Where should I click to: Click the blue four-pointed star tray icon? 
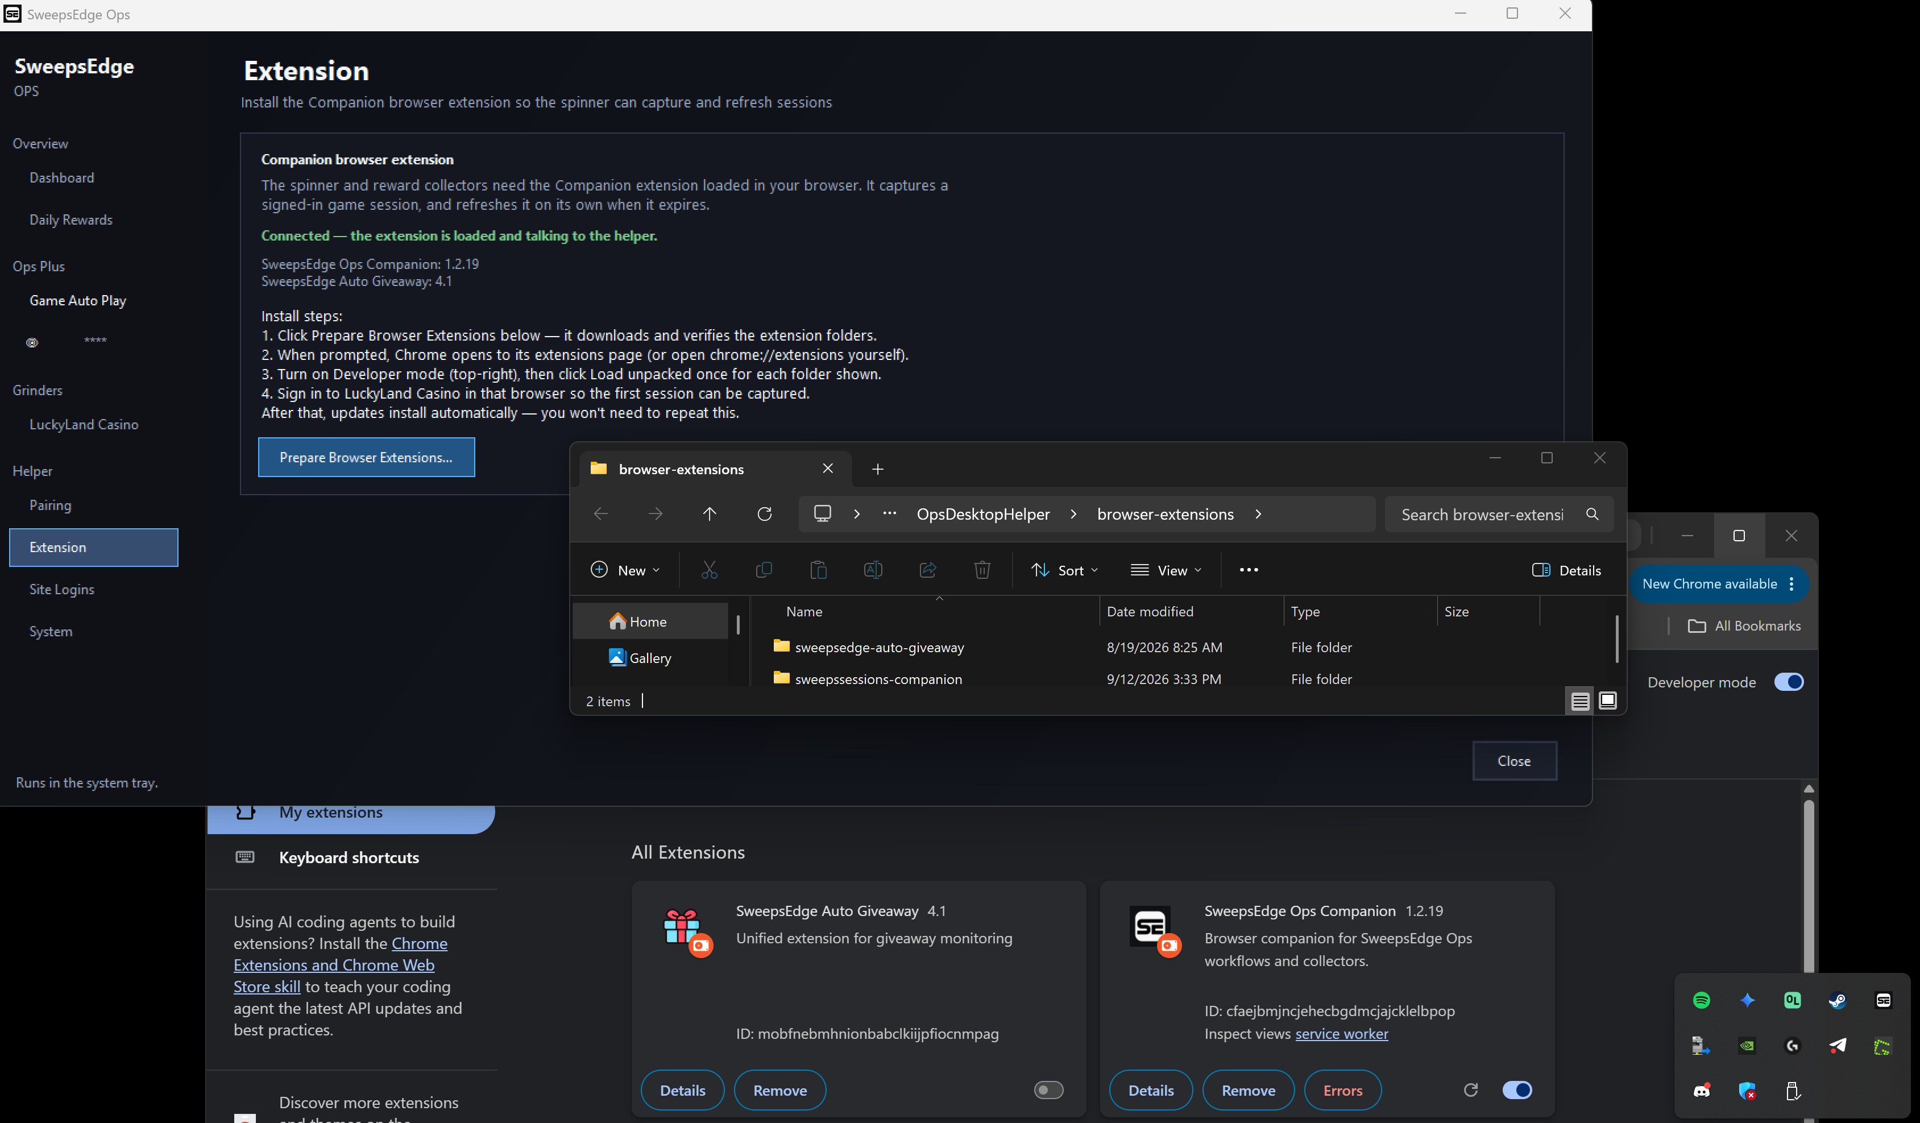pos(1747,1000)
